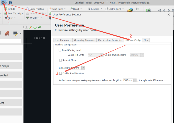Screen dimensions: 174x123
Task: Click the previous step left diamond arrow
Action: point(164,10)
